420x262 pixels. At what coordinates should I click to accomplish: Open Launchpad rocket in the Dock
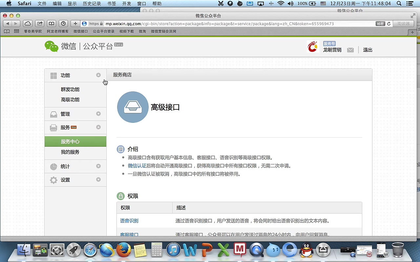coord(73,251)
